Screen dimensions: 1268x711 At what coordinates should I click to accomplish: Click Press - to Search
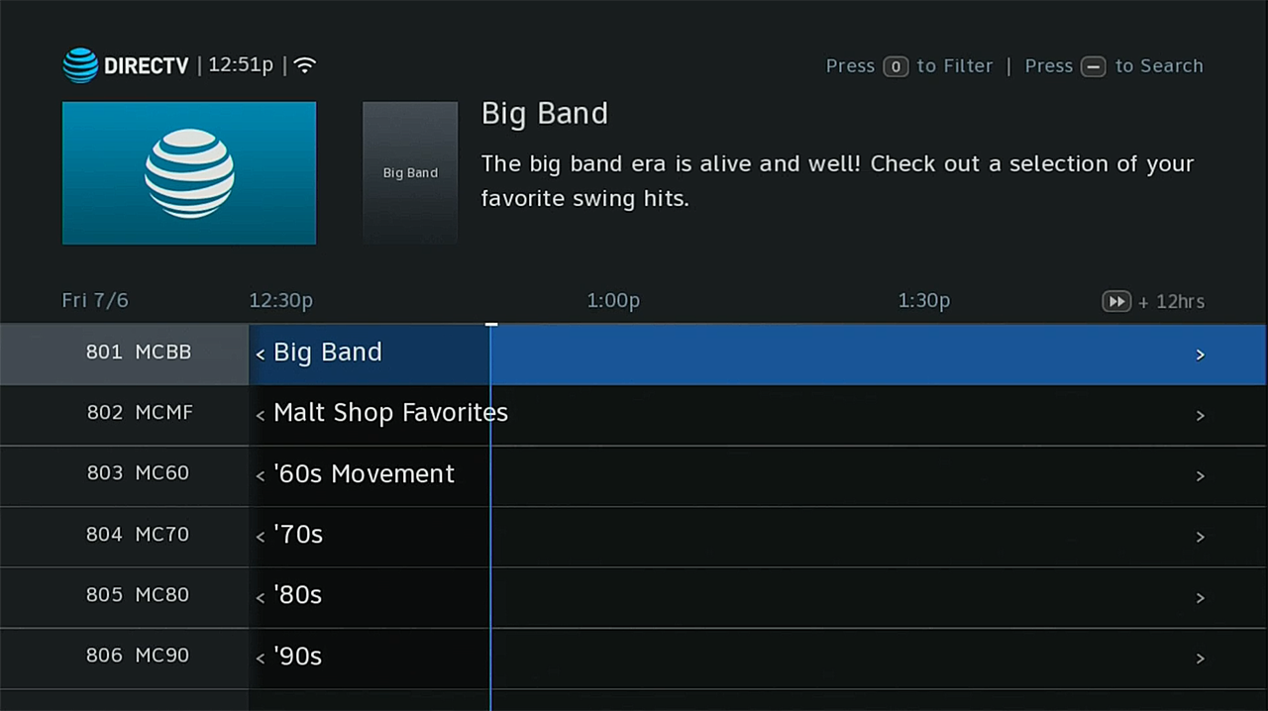pos(1113,65)
